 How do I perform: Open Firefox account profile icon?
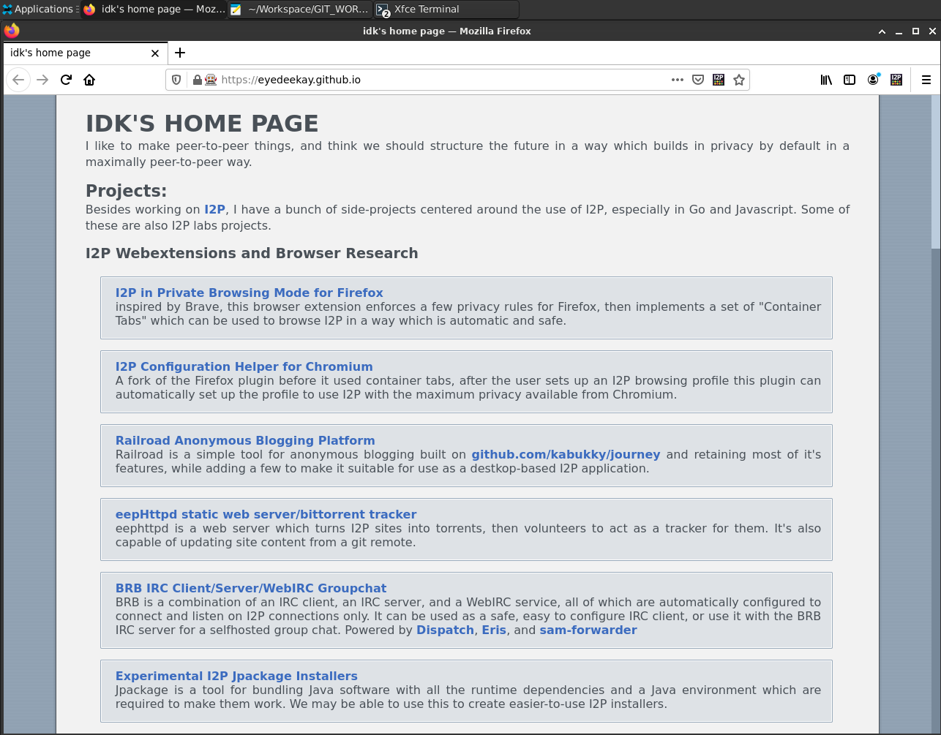[x=873, y=80]
